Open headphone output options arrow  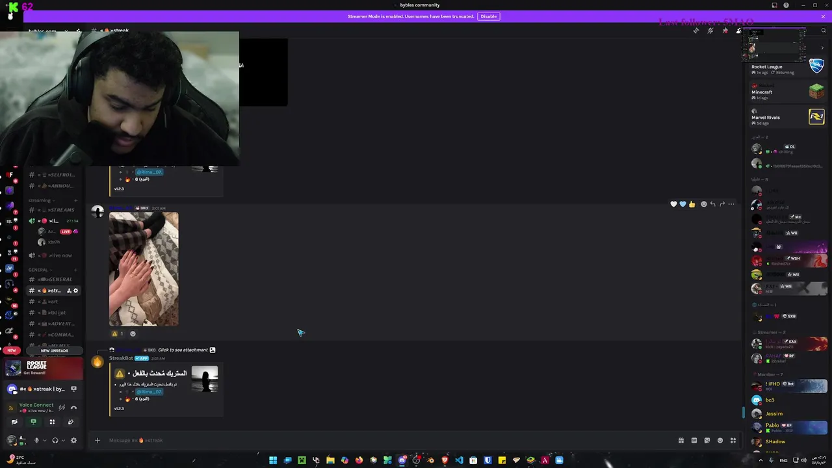coord(64,440)
